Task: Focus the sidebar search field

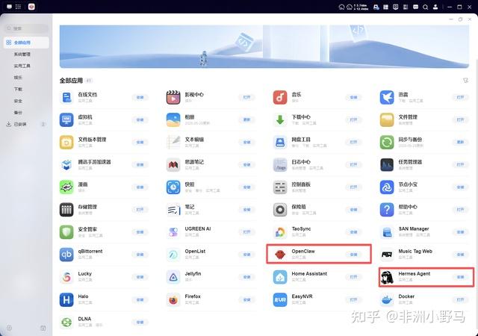Action: click(26, 28)
